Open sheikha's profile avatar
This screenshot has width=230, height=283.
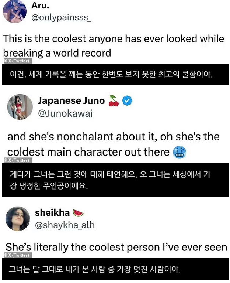pyautogui.click(x=18, y=219)
